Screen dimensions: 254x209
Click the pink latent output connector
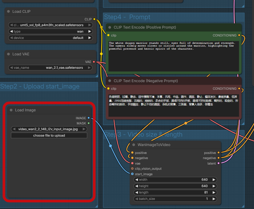click(x=219, y=163)
